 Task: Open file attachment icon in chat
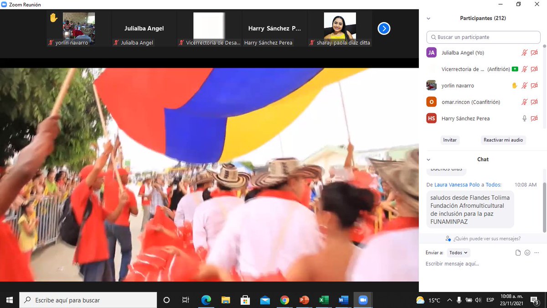518,253
